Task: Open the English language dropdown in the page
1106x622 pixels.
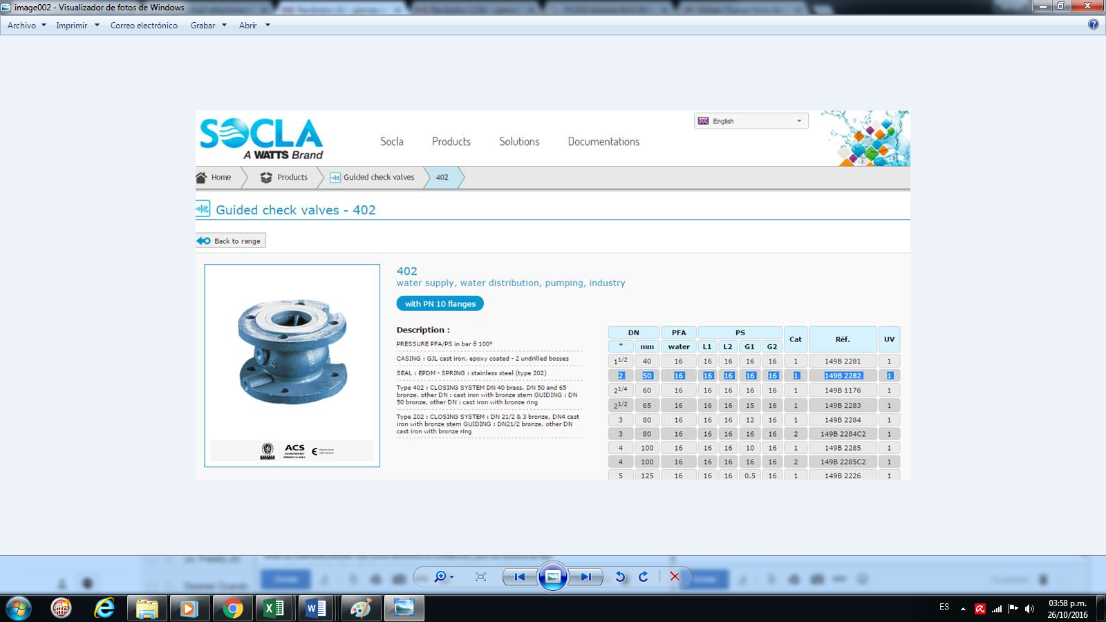Action: tap(751, 121)
